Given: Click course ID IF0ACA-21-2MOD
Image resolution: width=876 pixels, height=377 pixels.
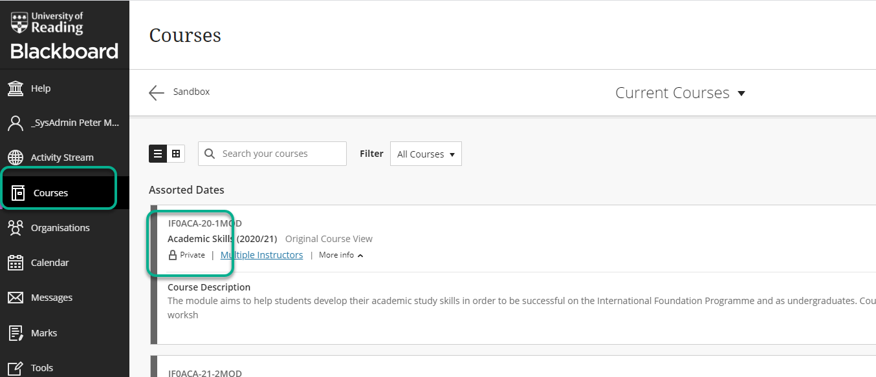Looking at the screenshot, I should tap(204, 373).
